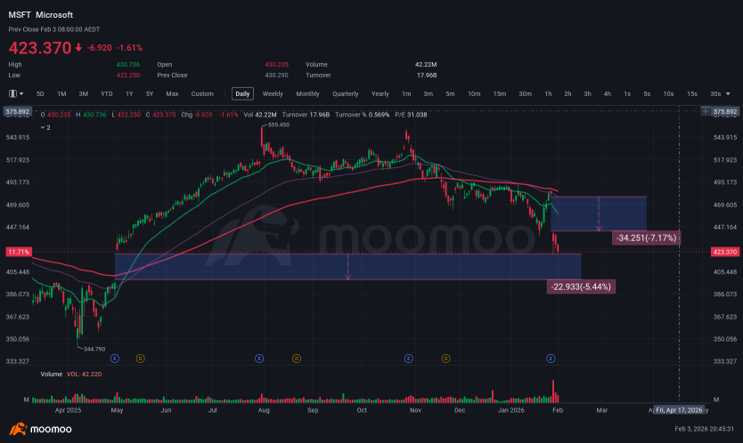Viewport: 743px width, 443px height.
Task: Switch to 2h interval
Action: coord(567,93)
